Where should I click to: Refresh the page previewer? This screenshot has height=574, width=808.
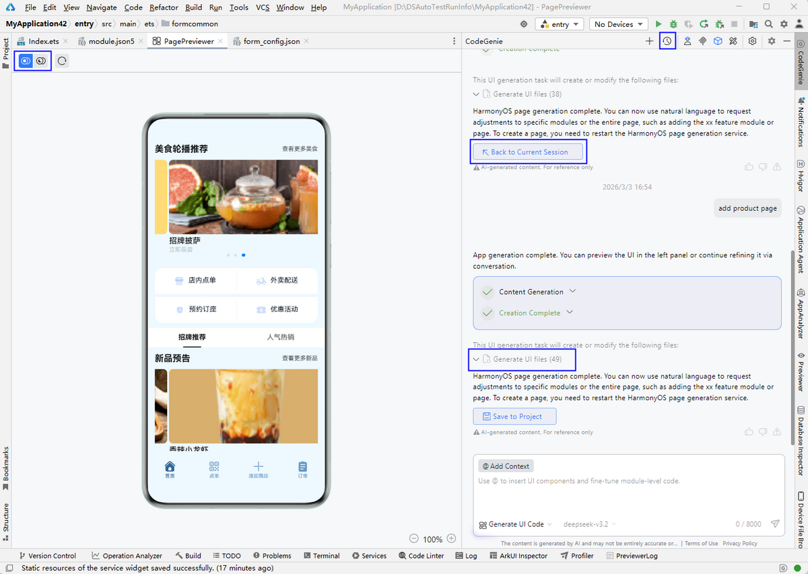pyautogui.click(x=62, y=61)
